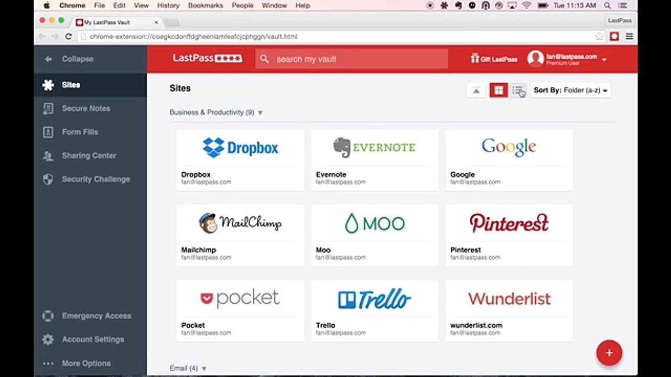Launch the Security Challenge
671x377 pixels.
tap(90, 179)
